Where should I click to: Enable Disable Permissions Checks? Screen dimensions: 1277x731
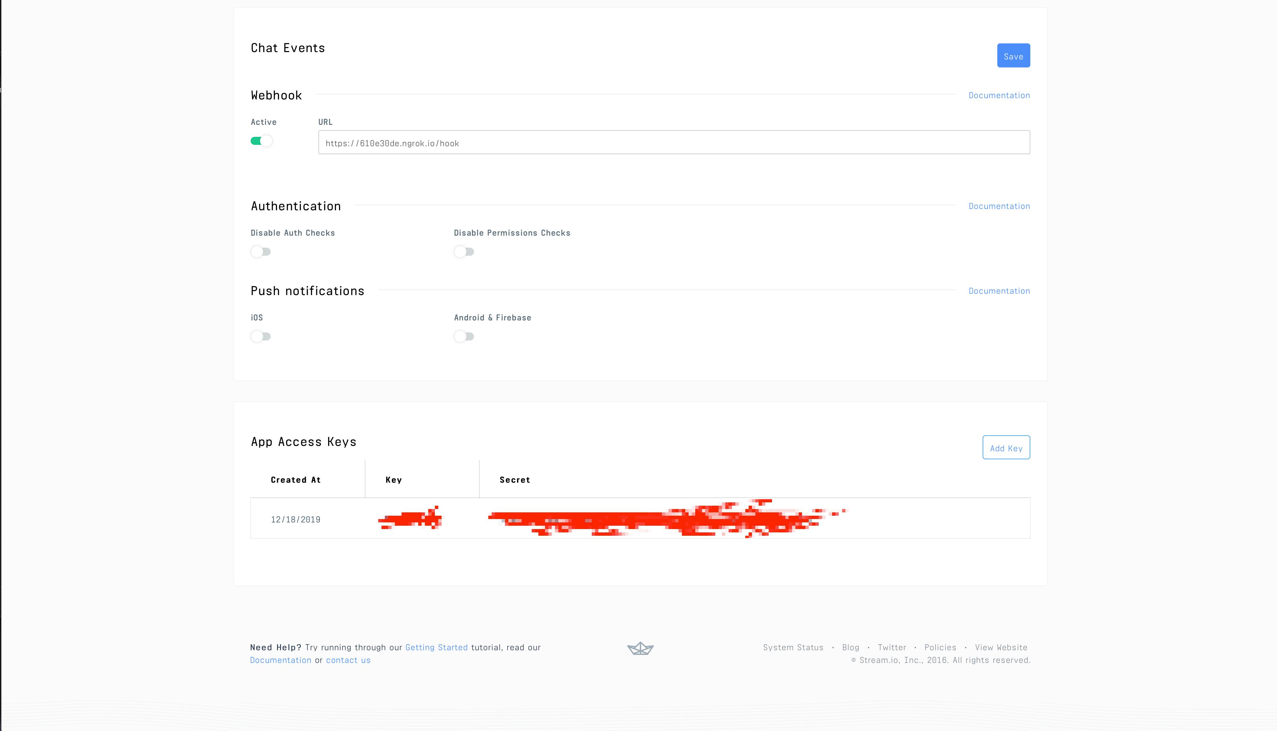pos(463,252)
